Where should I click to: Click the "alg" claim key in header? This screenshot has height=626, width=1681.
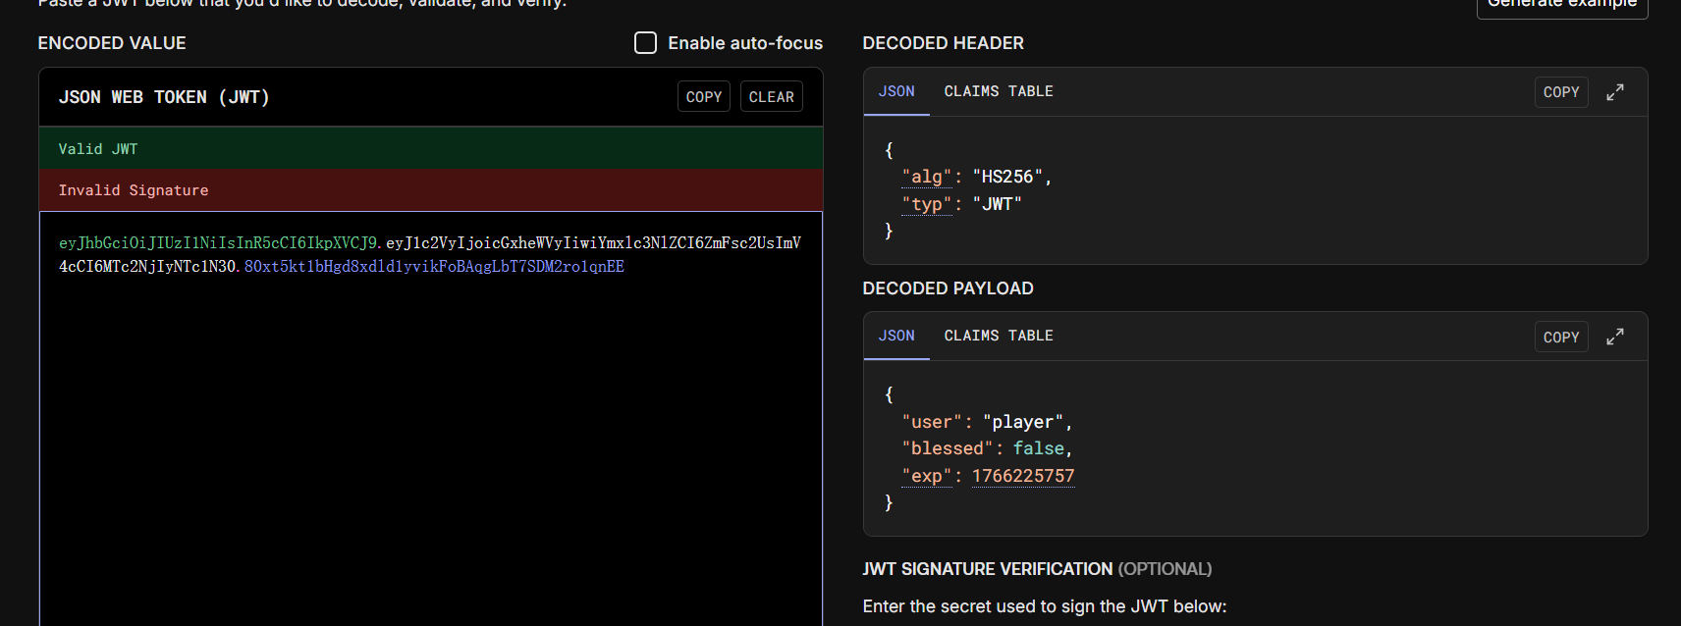[927, 177]
